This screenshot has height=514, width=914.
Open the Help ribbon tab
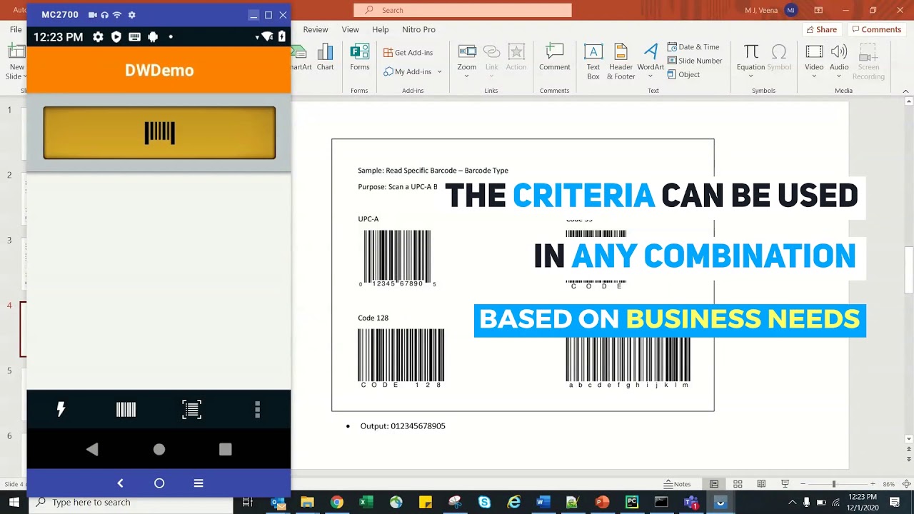(x=381, y=29)
